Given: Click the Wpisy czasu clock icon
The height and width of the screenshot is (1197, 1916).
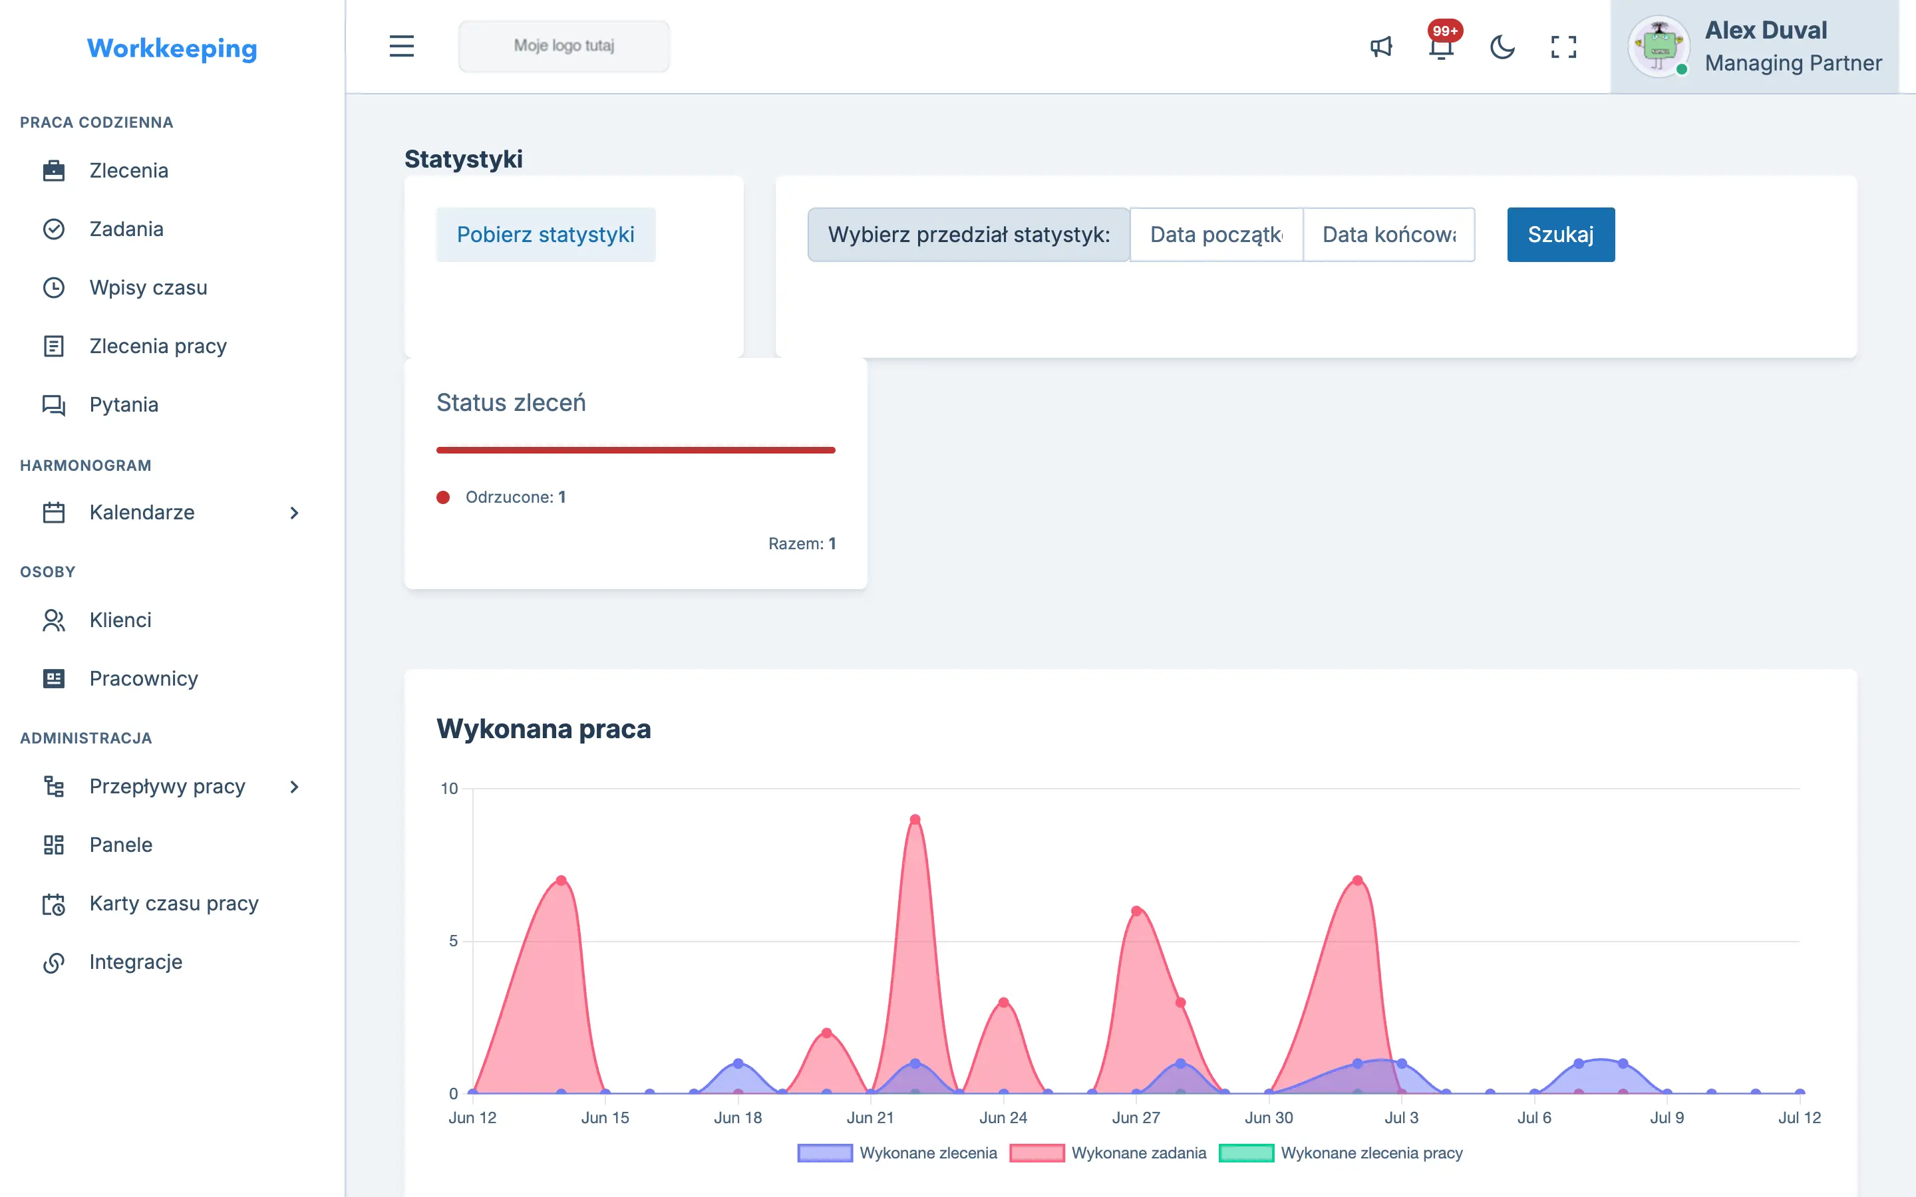Looking at the screenshot, I should coord(54,287).
